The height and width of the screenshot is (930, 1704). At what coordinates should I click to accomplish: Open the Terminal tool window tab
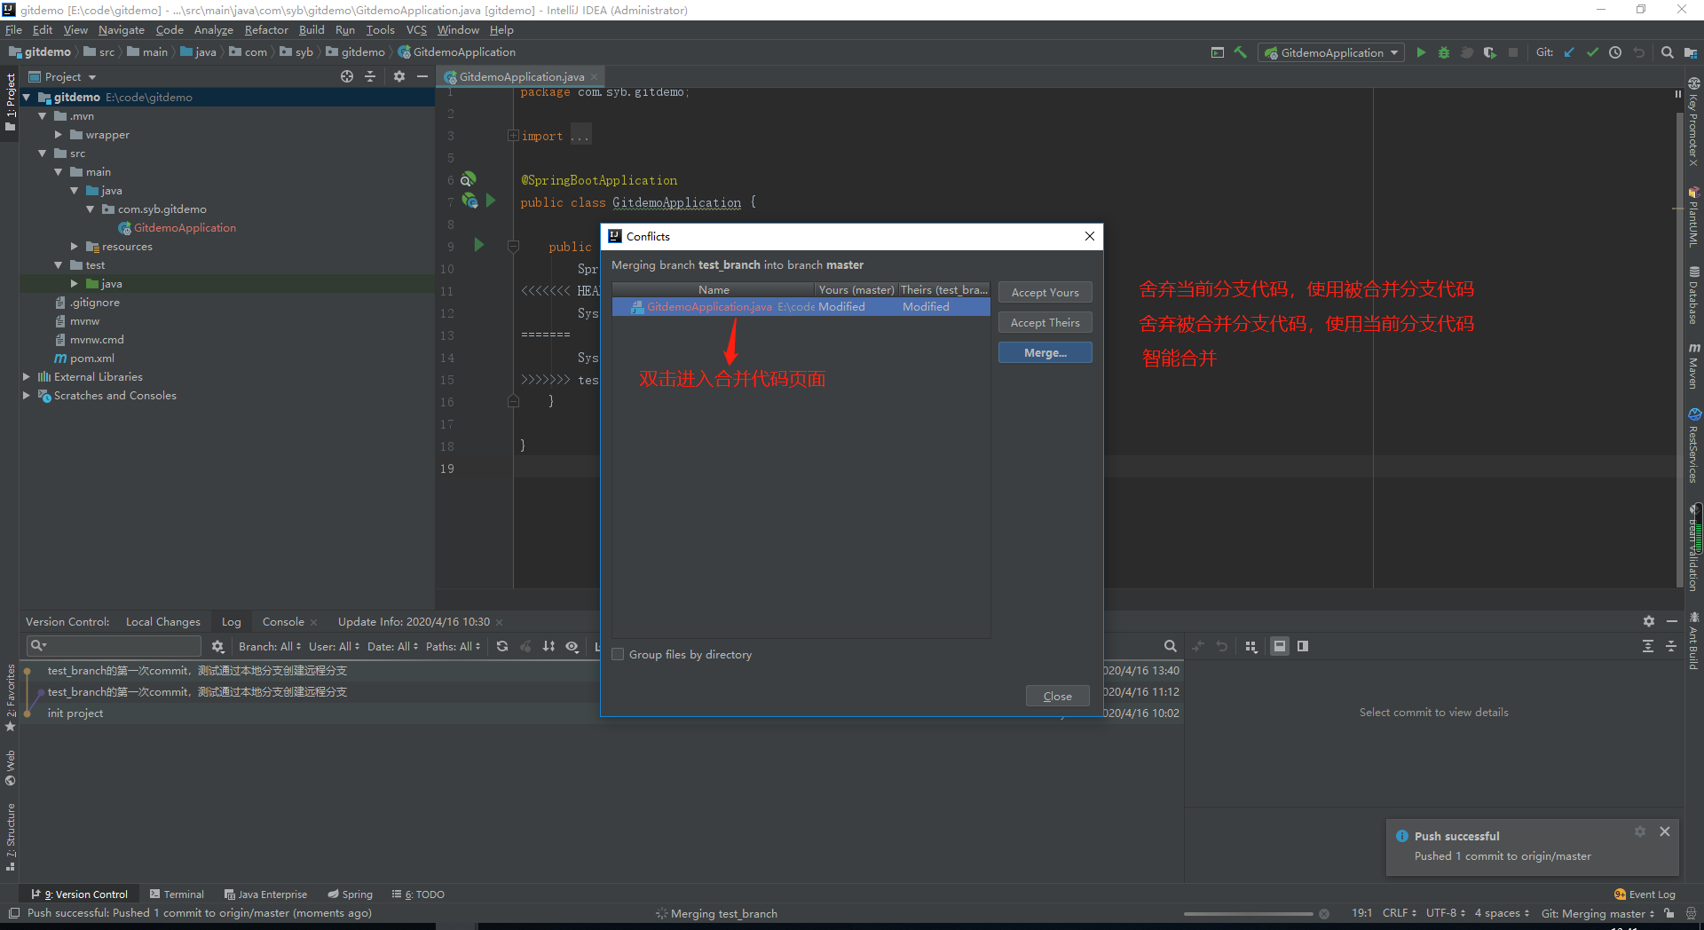[x=177, y=895]
